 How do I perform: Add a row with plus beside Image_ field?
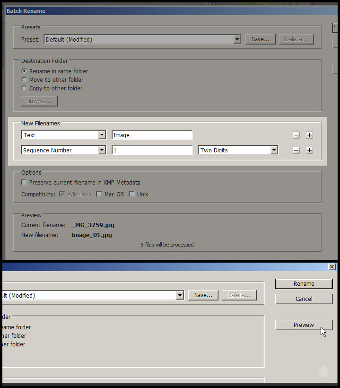point(309,135)
